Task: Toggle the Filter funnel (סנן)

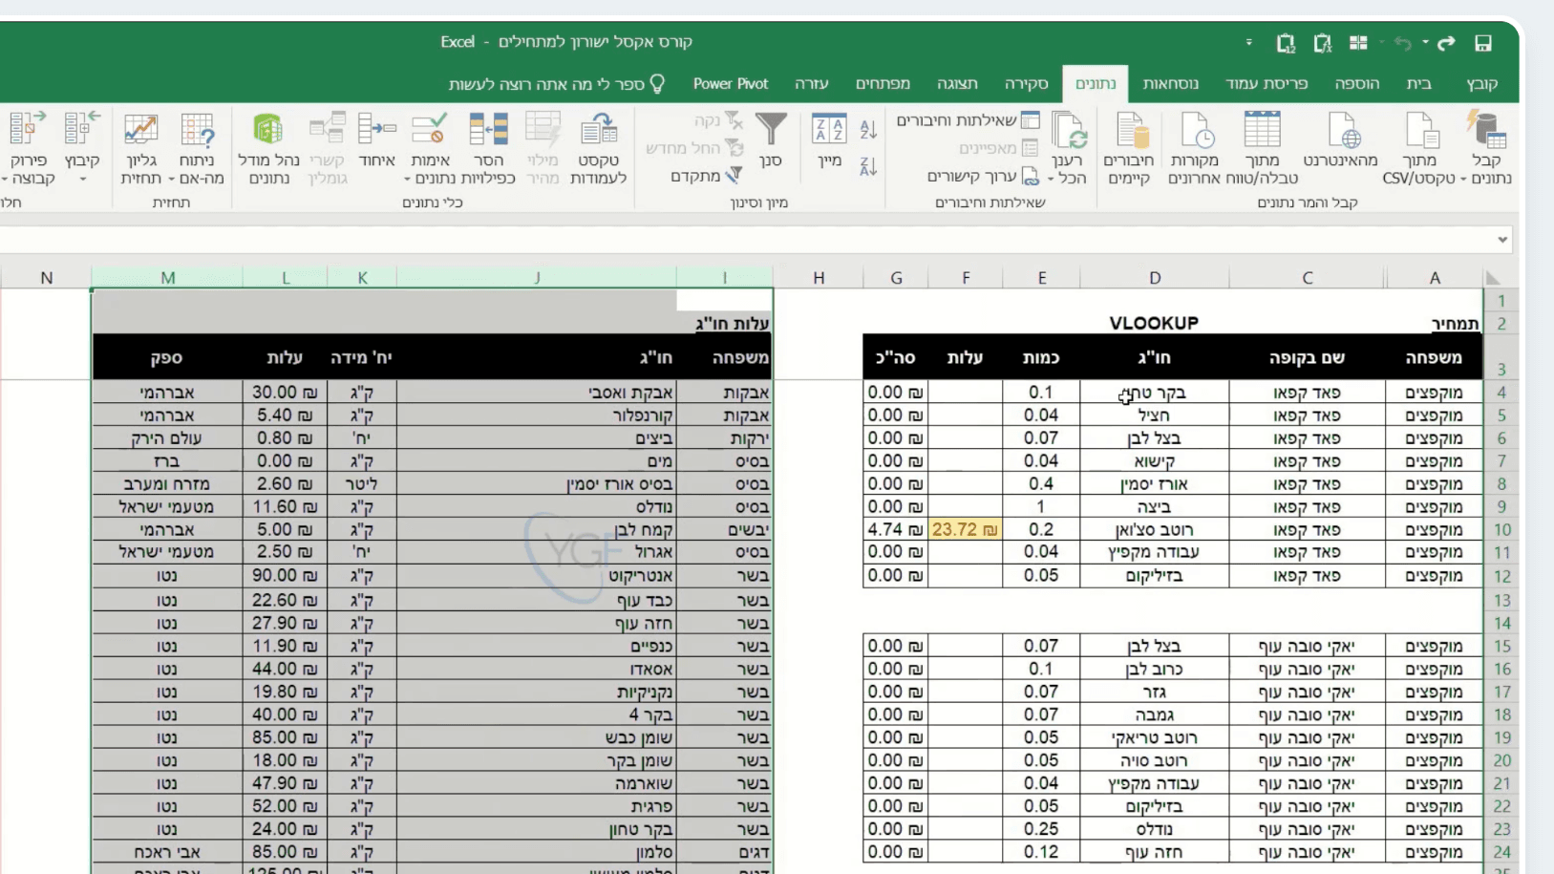Action: [771, 141]
